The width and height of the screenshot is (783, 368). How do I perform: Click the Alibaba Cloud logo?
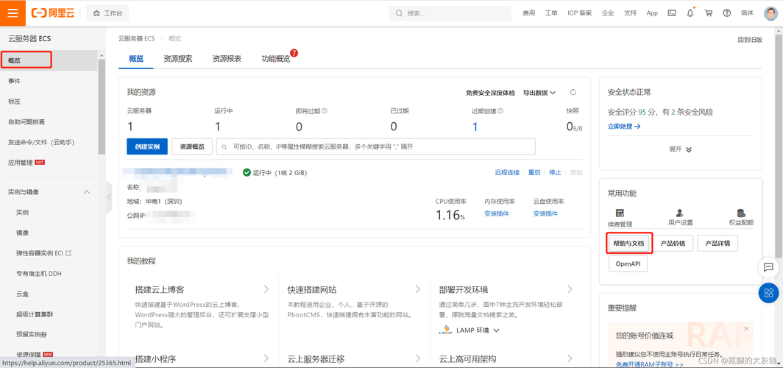coord(53,13)
